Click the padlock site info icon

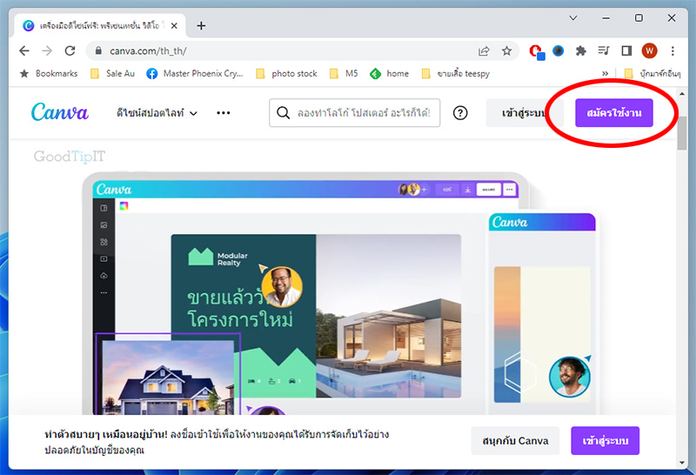[x=98, y=51]
